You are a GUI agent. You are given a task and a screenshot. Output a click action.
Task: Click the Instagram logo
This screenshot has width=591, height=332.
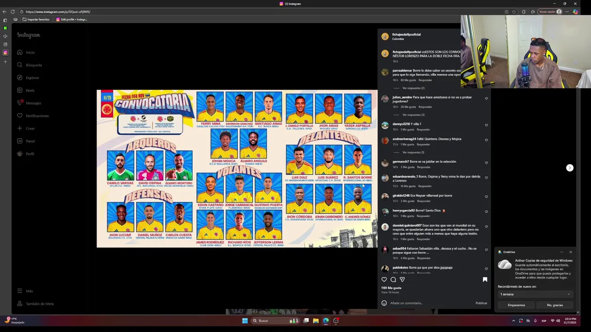[29, 35]
